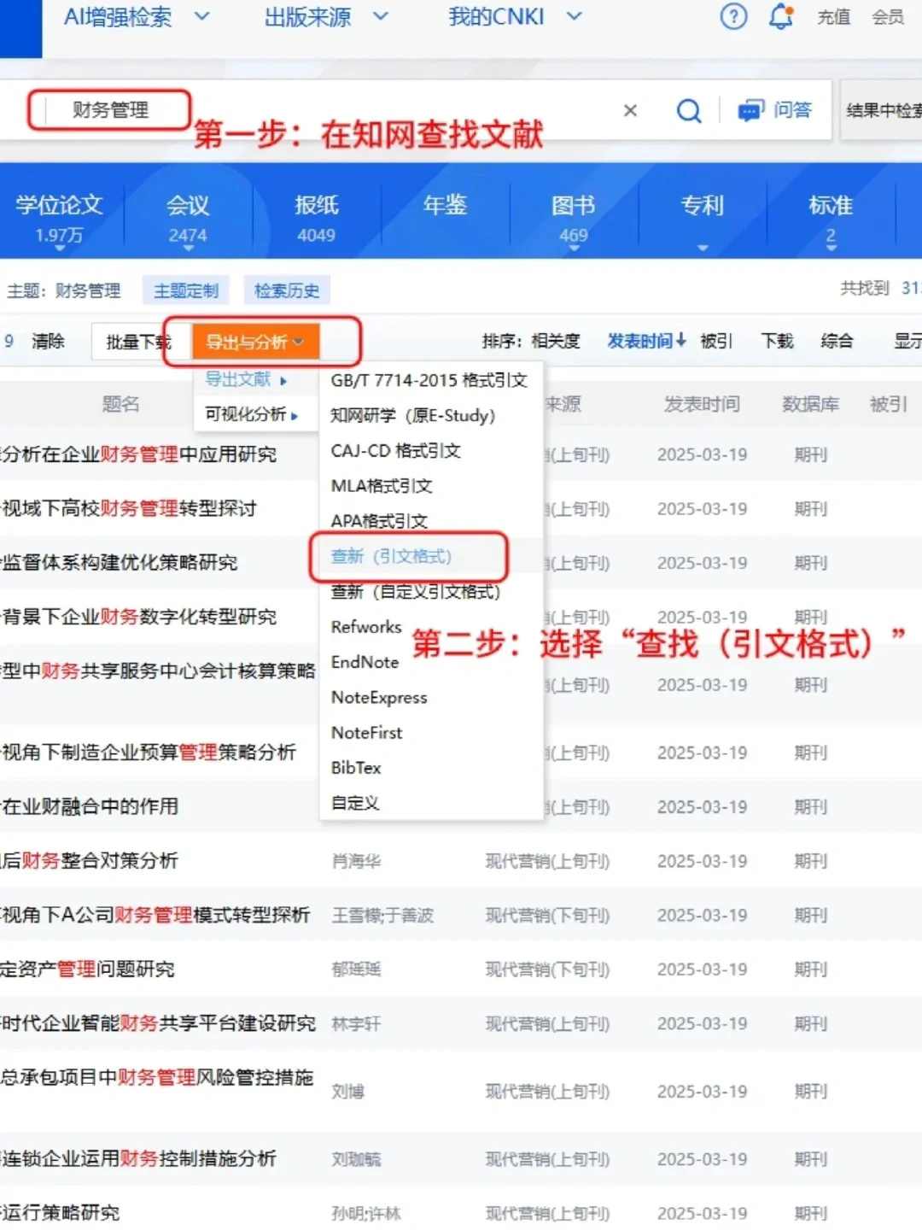Click author 肖海华
This screenshot has height=1230, width=922.
pyautogui.click(x=356, y=861)
